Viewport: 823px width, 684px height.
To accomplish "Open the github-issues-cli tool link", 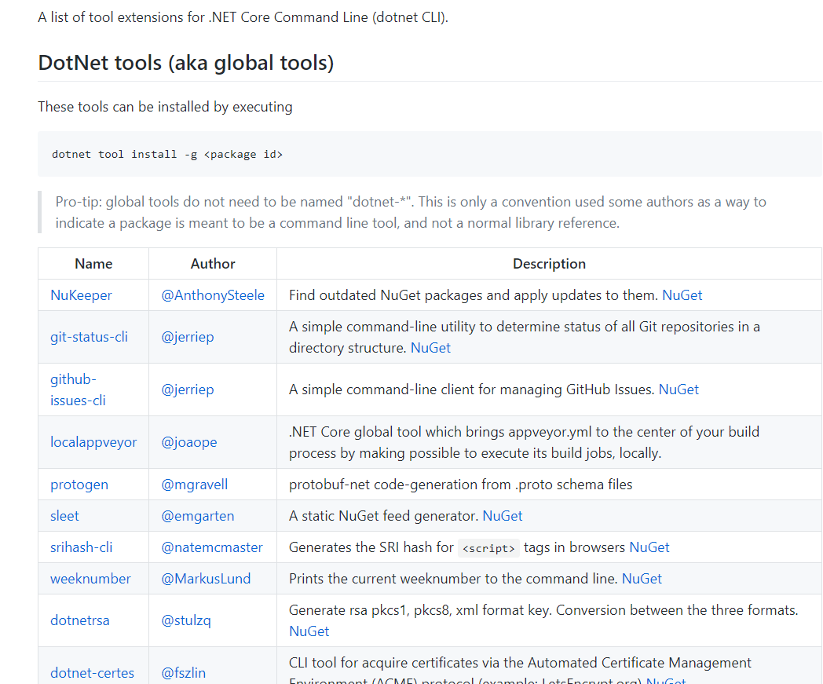I will [x=78, y=390].
